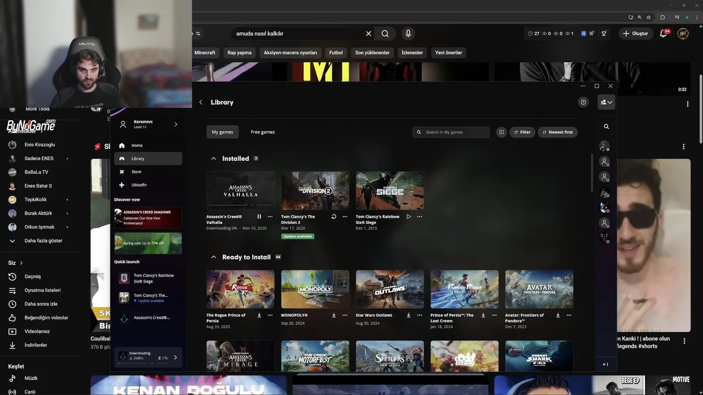Run the YouTube search magnifier button
This screenshot has height=395, width=703.
(x=385, y=33)
